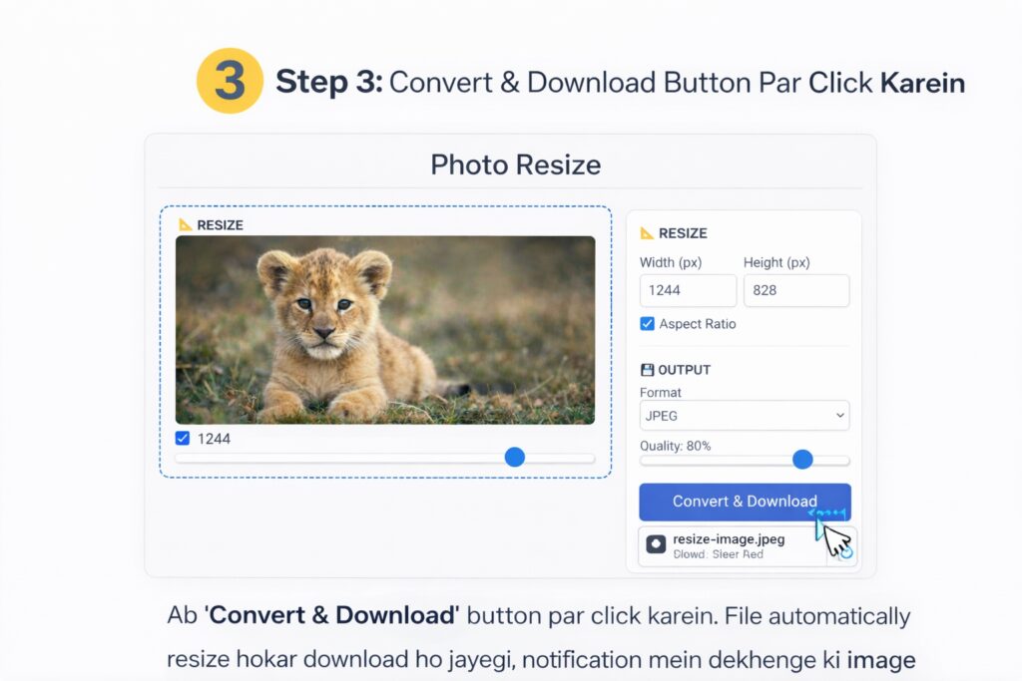Click the OUTPUT section icon
1022x681 pixels.
[x=647, y=369]
